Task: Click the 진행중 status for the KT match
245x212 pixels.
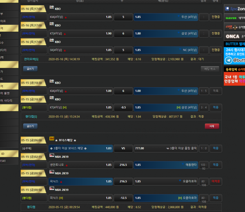Action: click(216, 33)
